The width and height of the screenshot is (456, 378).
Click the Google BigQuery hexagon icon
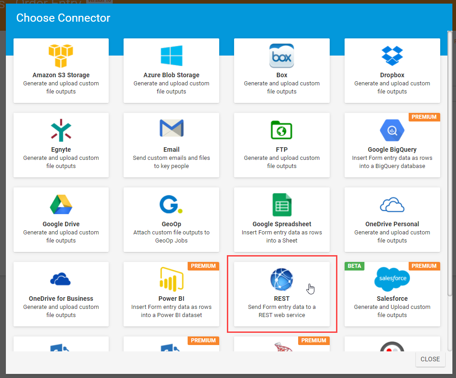click(392, 130)
